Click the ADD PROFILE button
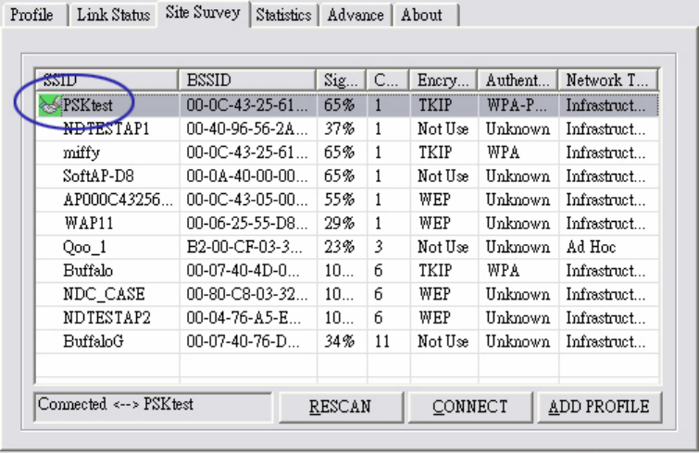Screen dimensions: 699x453 pyautogui.click(x=600, y=407)
